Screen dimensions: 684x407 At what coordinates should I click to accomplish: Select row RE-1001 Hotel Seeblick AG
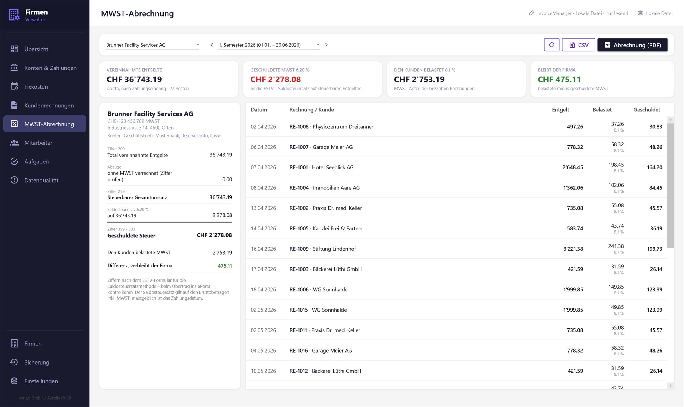pyautogui.click(x=456, y=167)
